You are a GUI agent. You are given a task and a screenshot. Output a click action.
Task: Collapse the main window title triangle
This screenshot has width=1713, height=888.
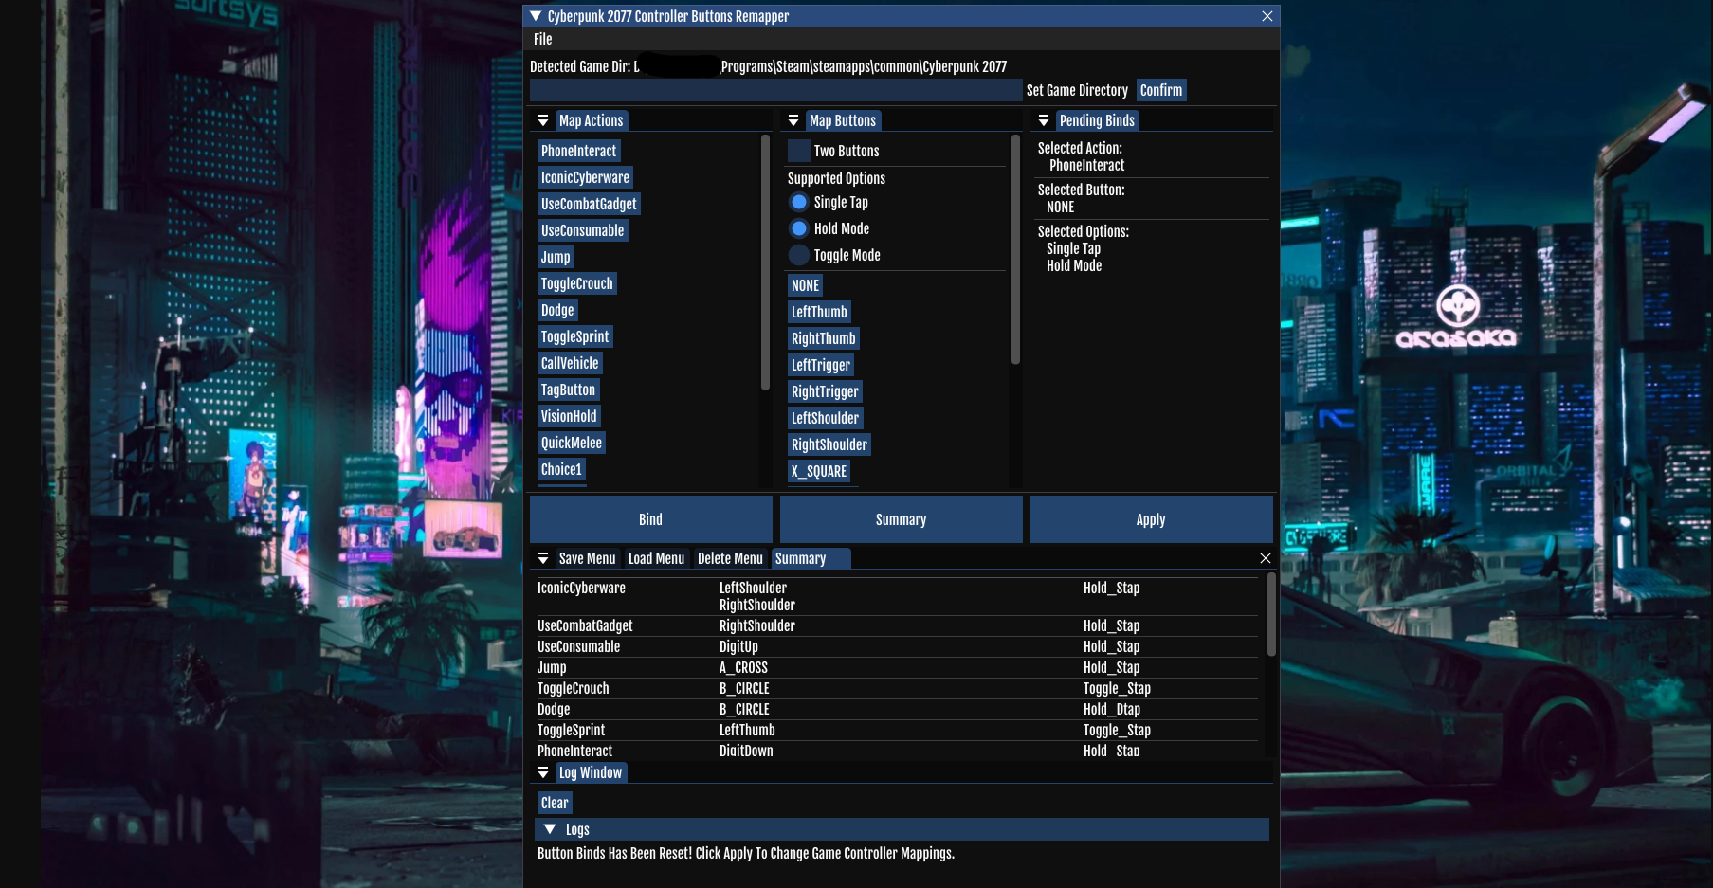click(536, 16)
